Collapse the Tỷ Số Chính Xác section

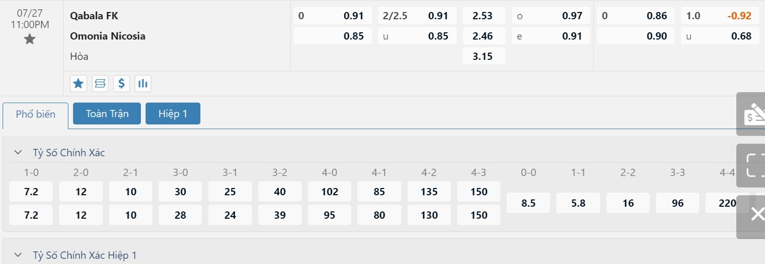click(18, 153)
